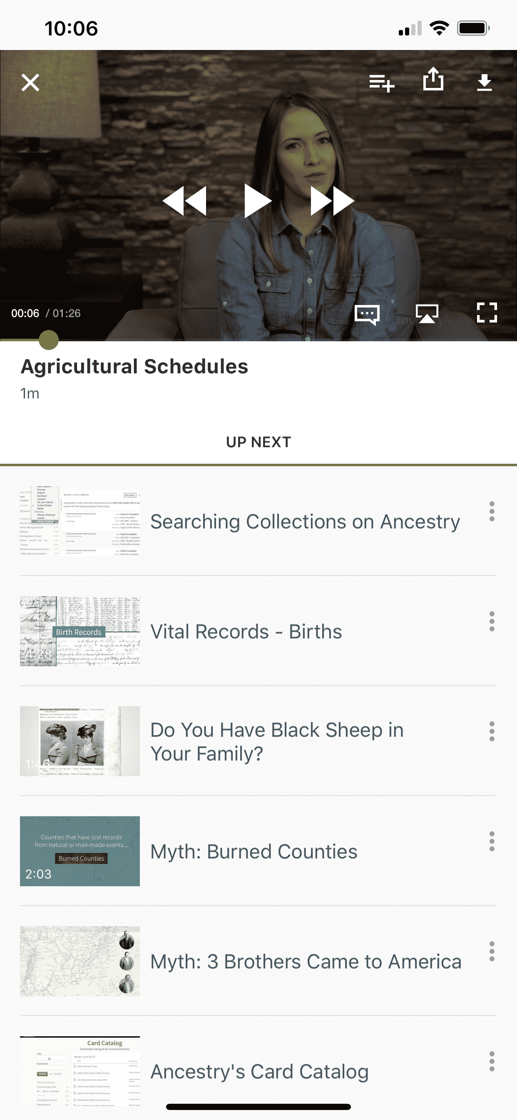Close the video player
This screenshot has width=517, height=1120.
click(30, 82)
